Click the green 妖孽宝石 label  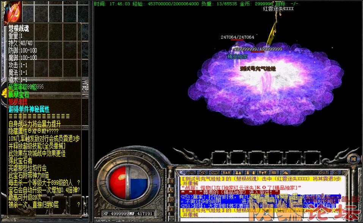19,95
